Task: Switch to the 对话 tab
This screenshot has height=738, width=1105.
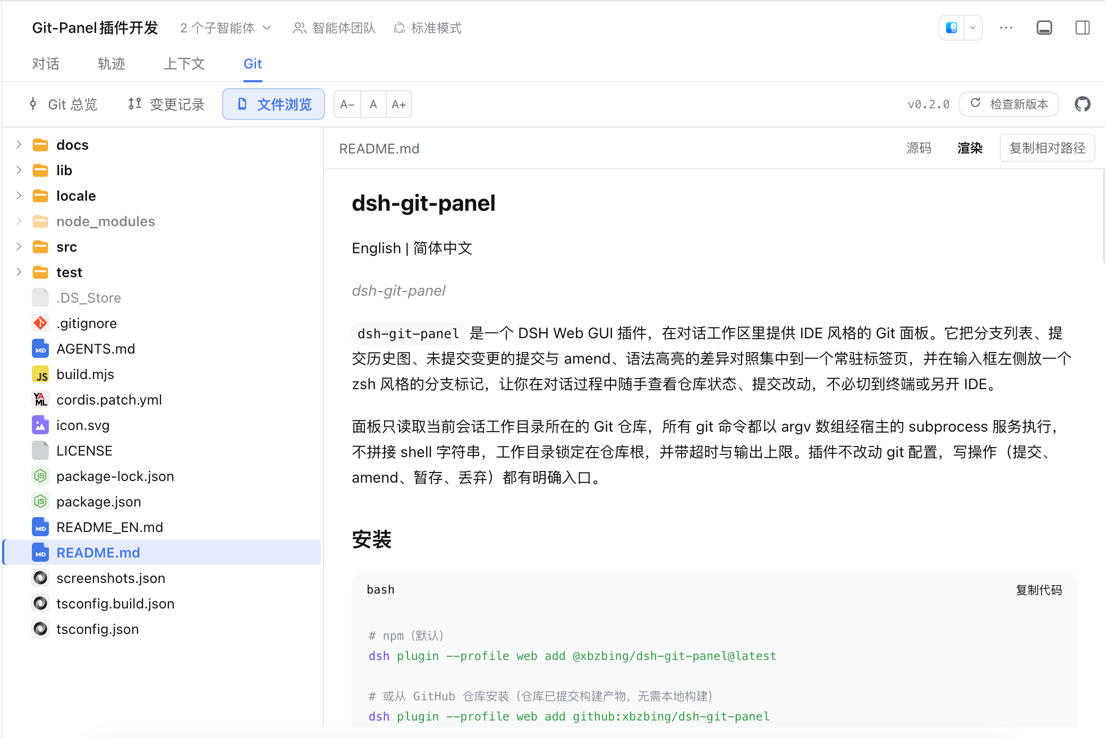Action: point(46,64)
